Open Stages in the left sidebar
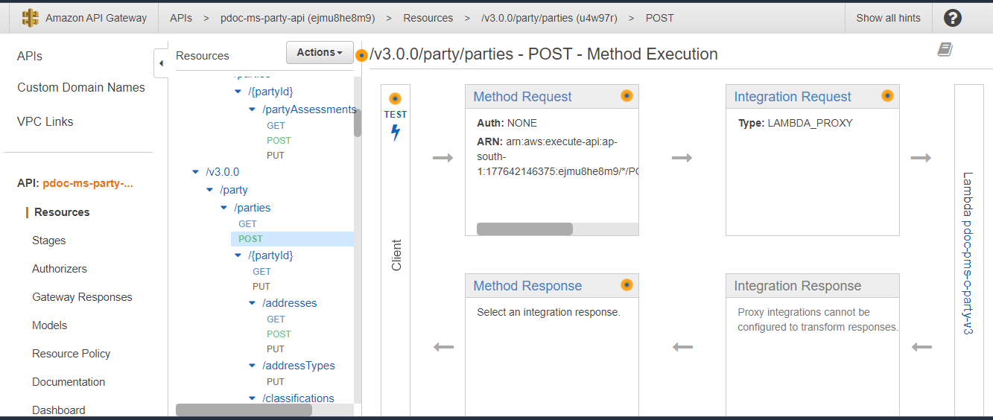This screenshot has height=420, width=993. click(49, 241)
